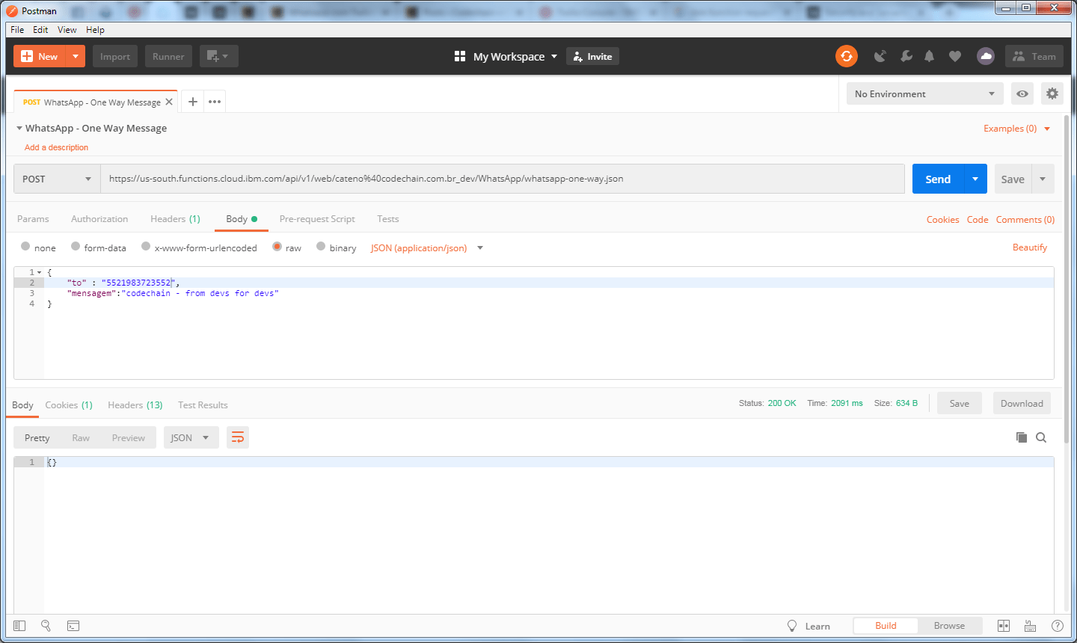
Task: Select the form-data body type radio
Action: point(76,247)
